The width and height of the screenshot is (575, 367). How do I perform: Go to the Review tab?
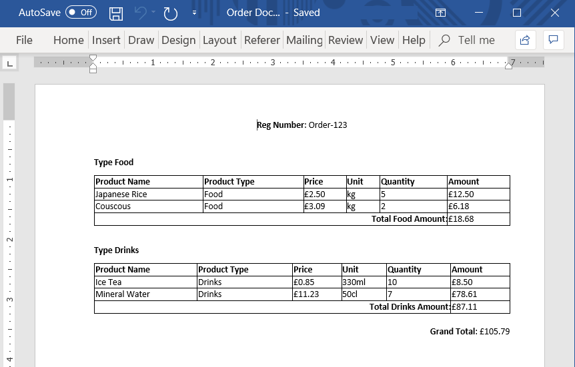point(346,40)
